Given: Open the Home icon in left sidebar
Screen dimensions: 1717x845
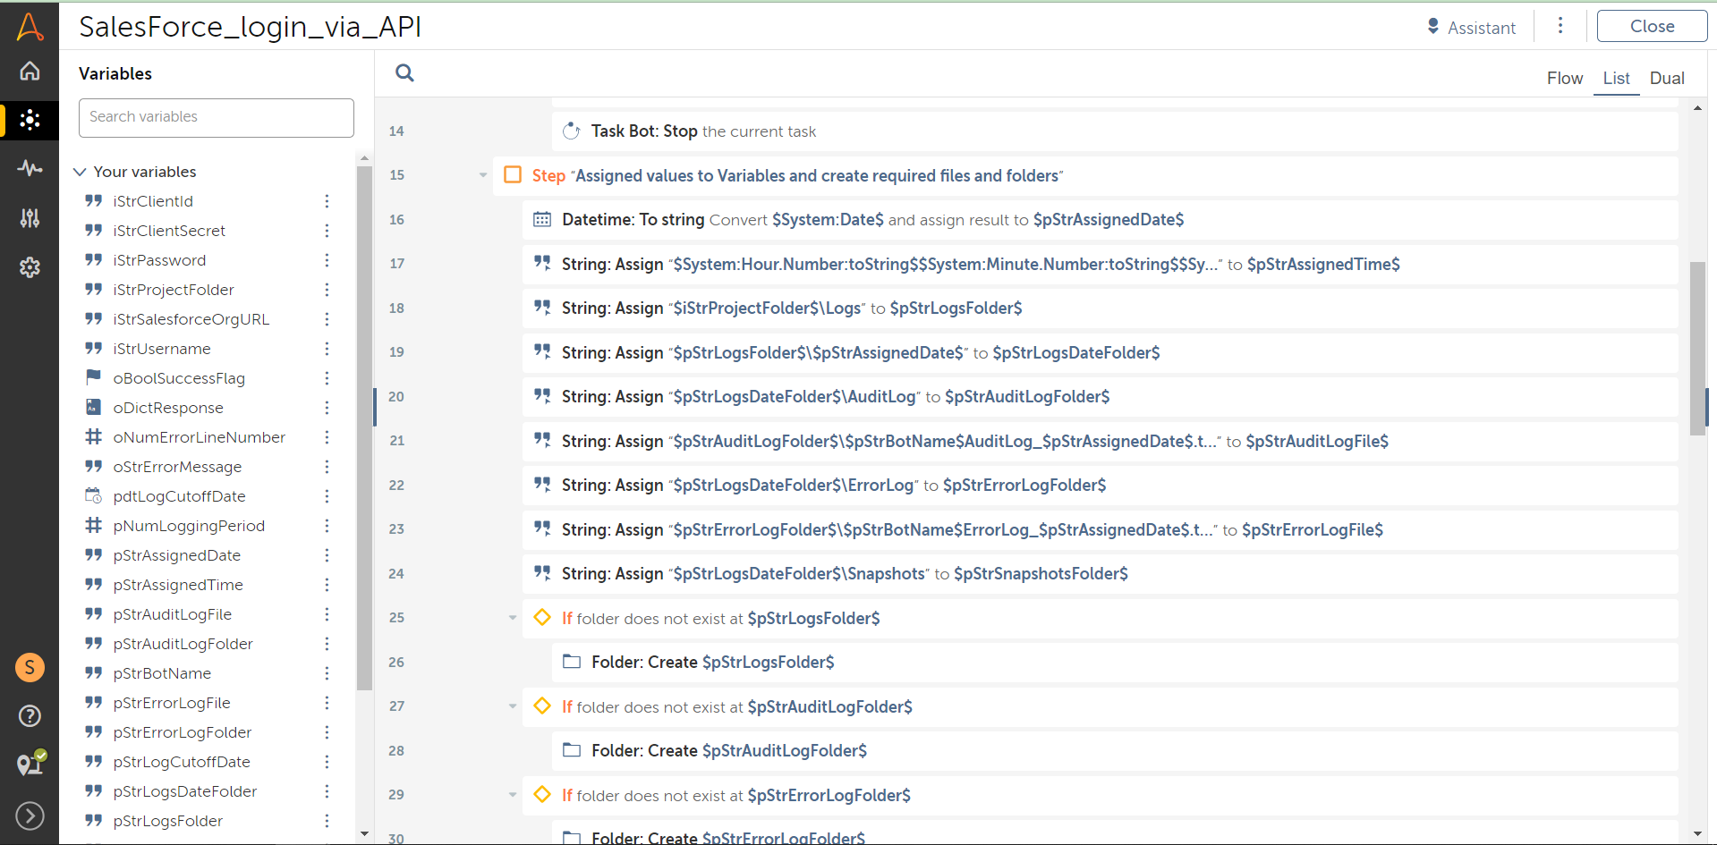Looking at the screenshot, I should click(x=30, y=72).
